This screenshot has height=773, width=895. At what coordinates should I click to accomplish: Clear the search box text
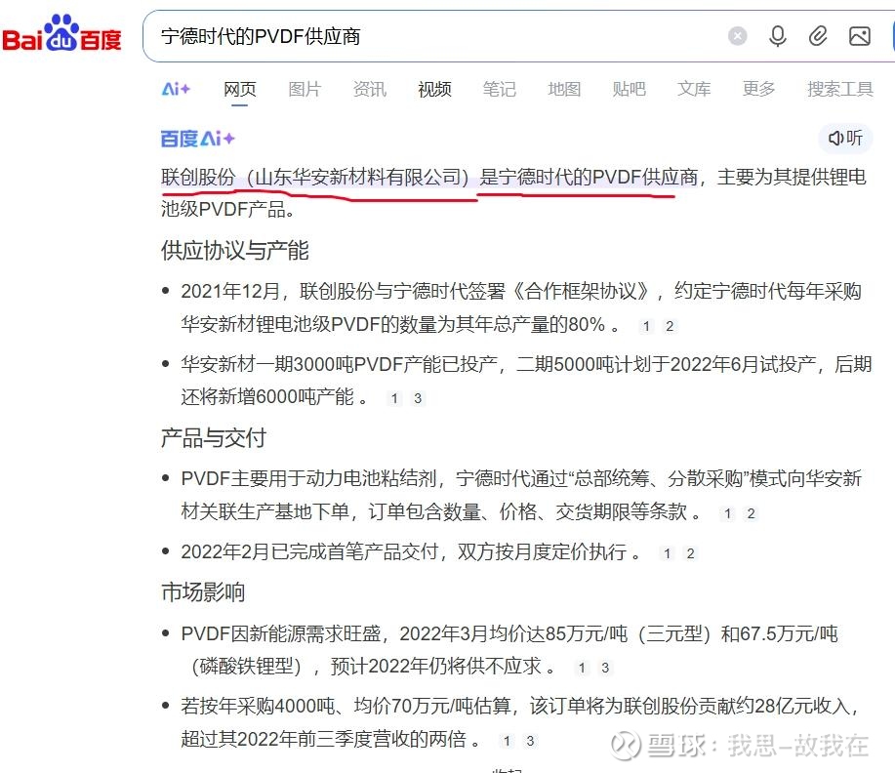coord(737,36)
